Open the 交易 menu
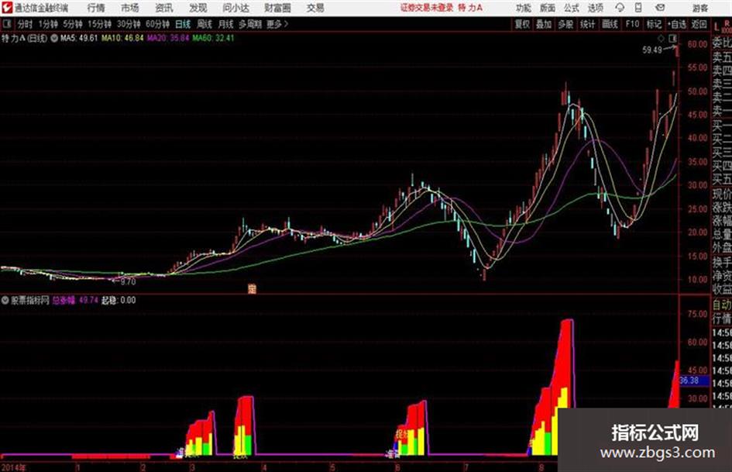This screenshot has height=472, width=732. tap(315, 8)
